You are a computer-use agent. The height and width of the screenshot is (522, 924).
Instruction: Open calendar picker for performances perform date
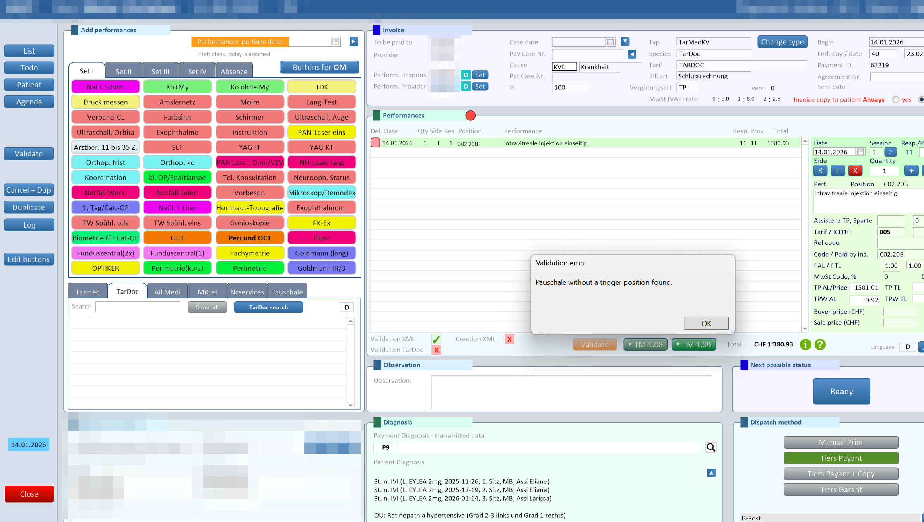coord(336,41)
